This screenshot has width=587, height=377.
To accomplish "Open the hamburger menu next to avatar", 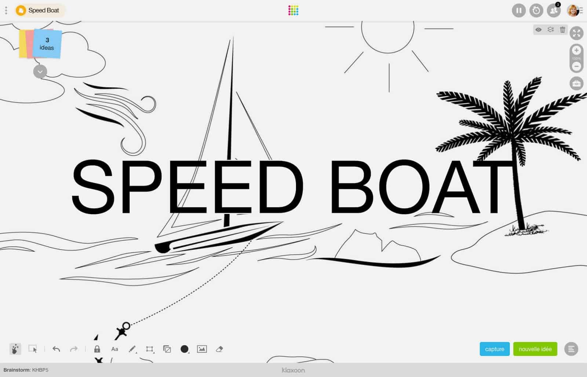I will point(582,10).
